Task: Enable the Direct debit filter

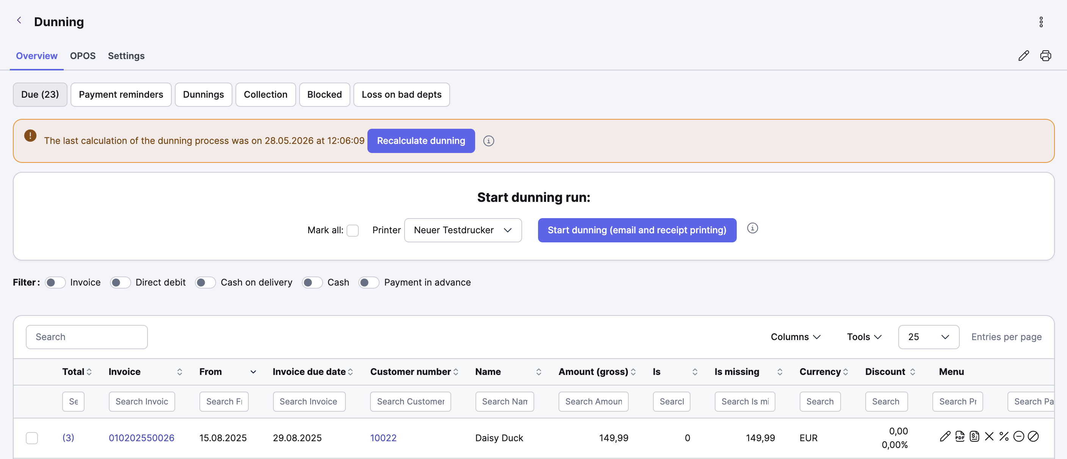Action: tap(120, 283)
